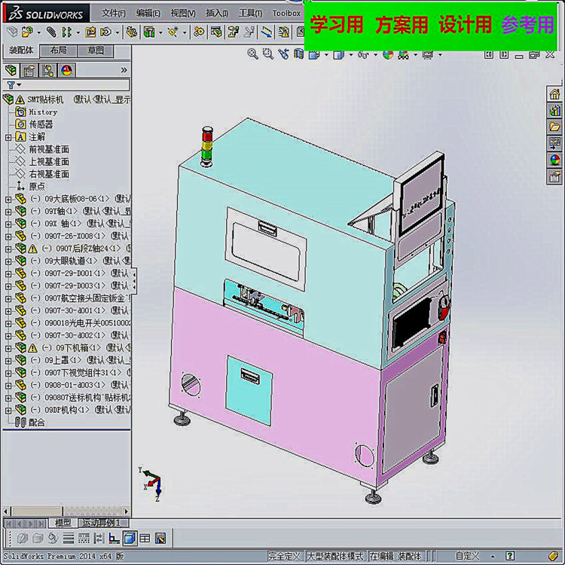The image size is (565, 565).
Task: Open View Palette in the task pane
Action: pos(554,143)
